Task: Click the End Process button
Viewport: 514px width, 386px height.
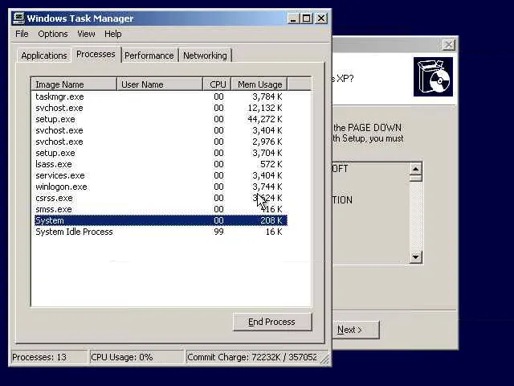Action: (x=272, y=322)
